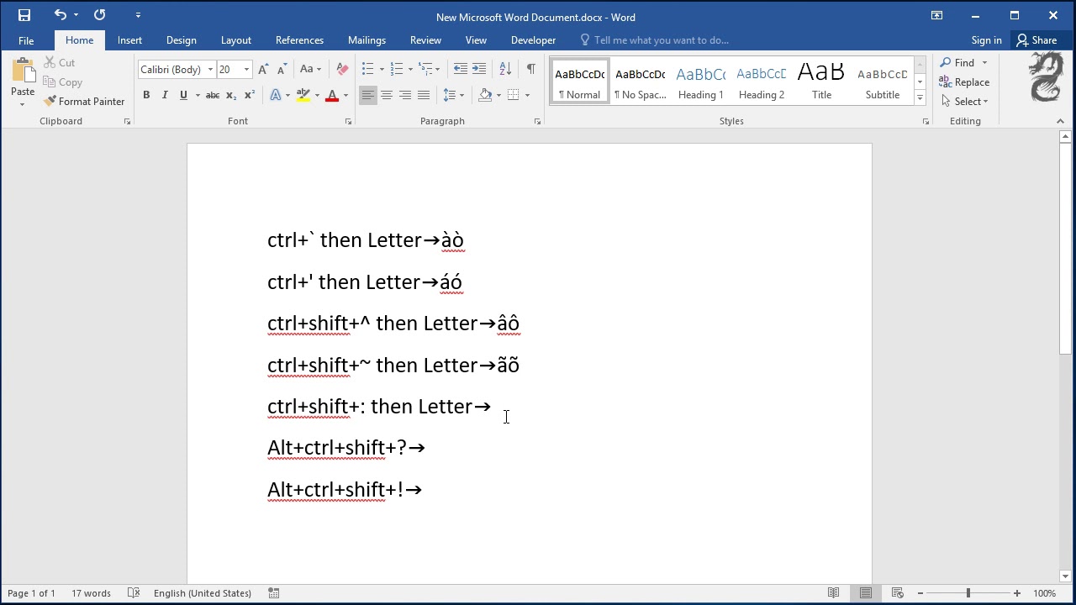The height and width of the screenshot is (605, 1076).
Task: Toggle Subscript formatting
Action: pyautogui.click(x=231, y=95)
